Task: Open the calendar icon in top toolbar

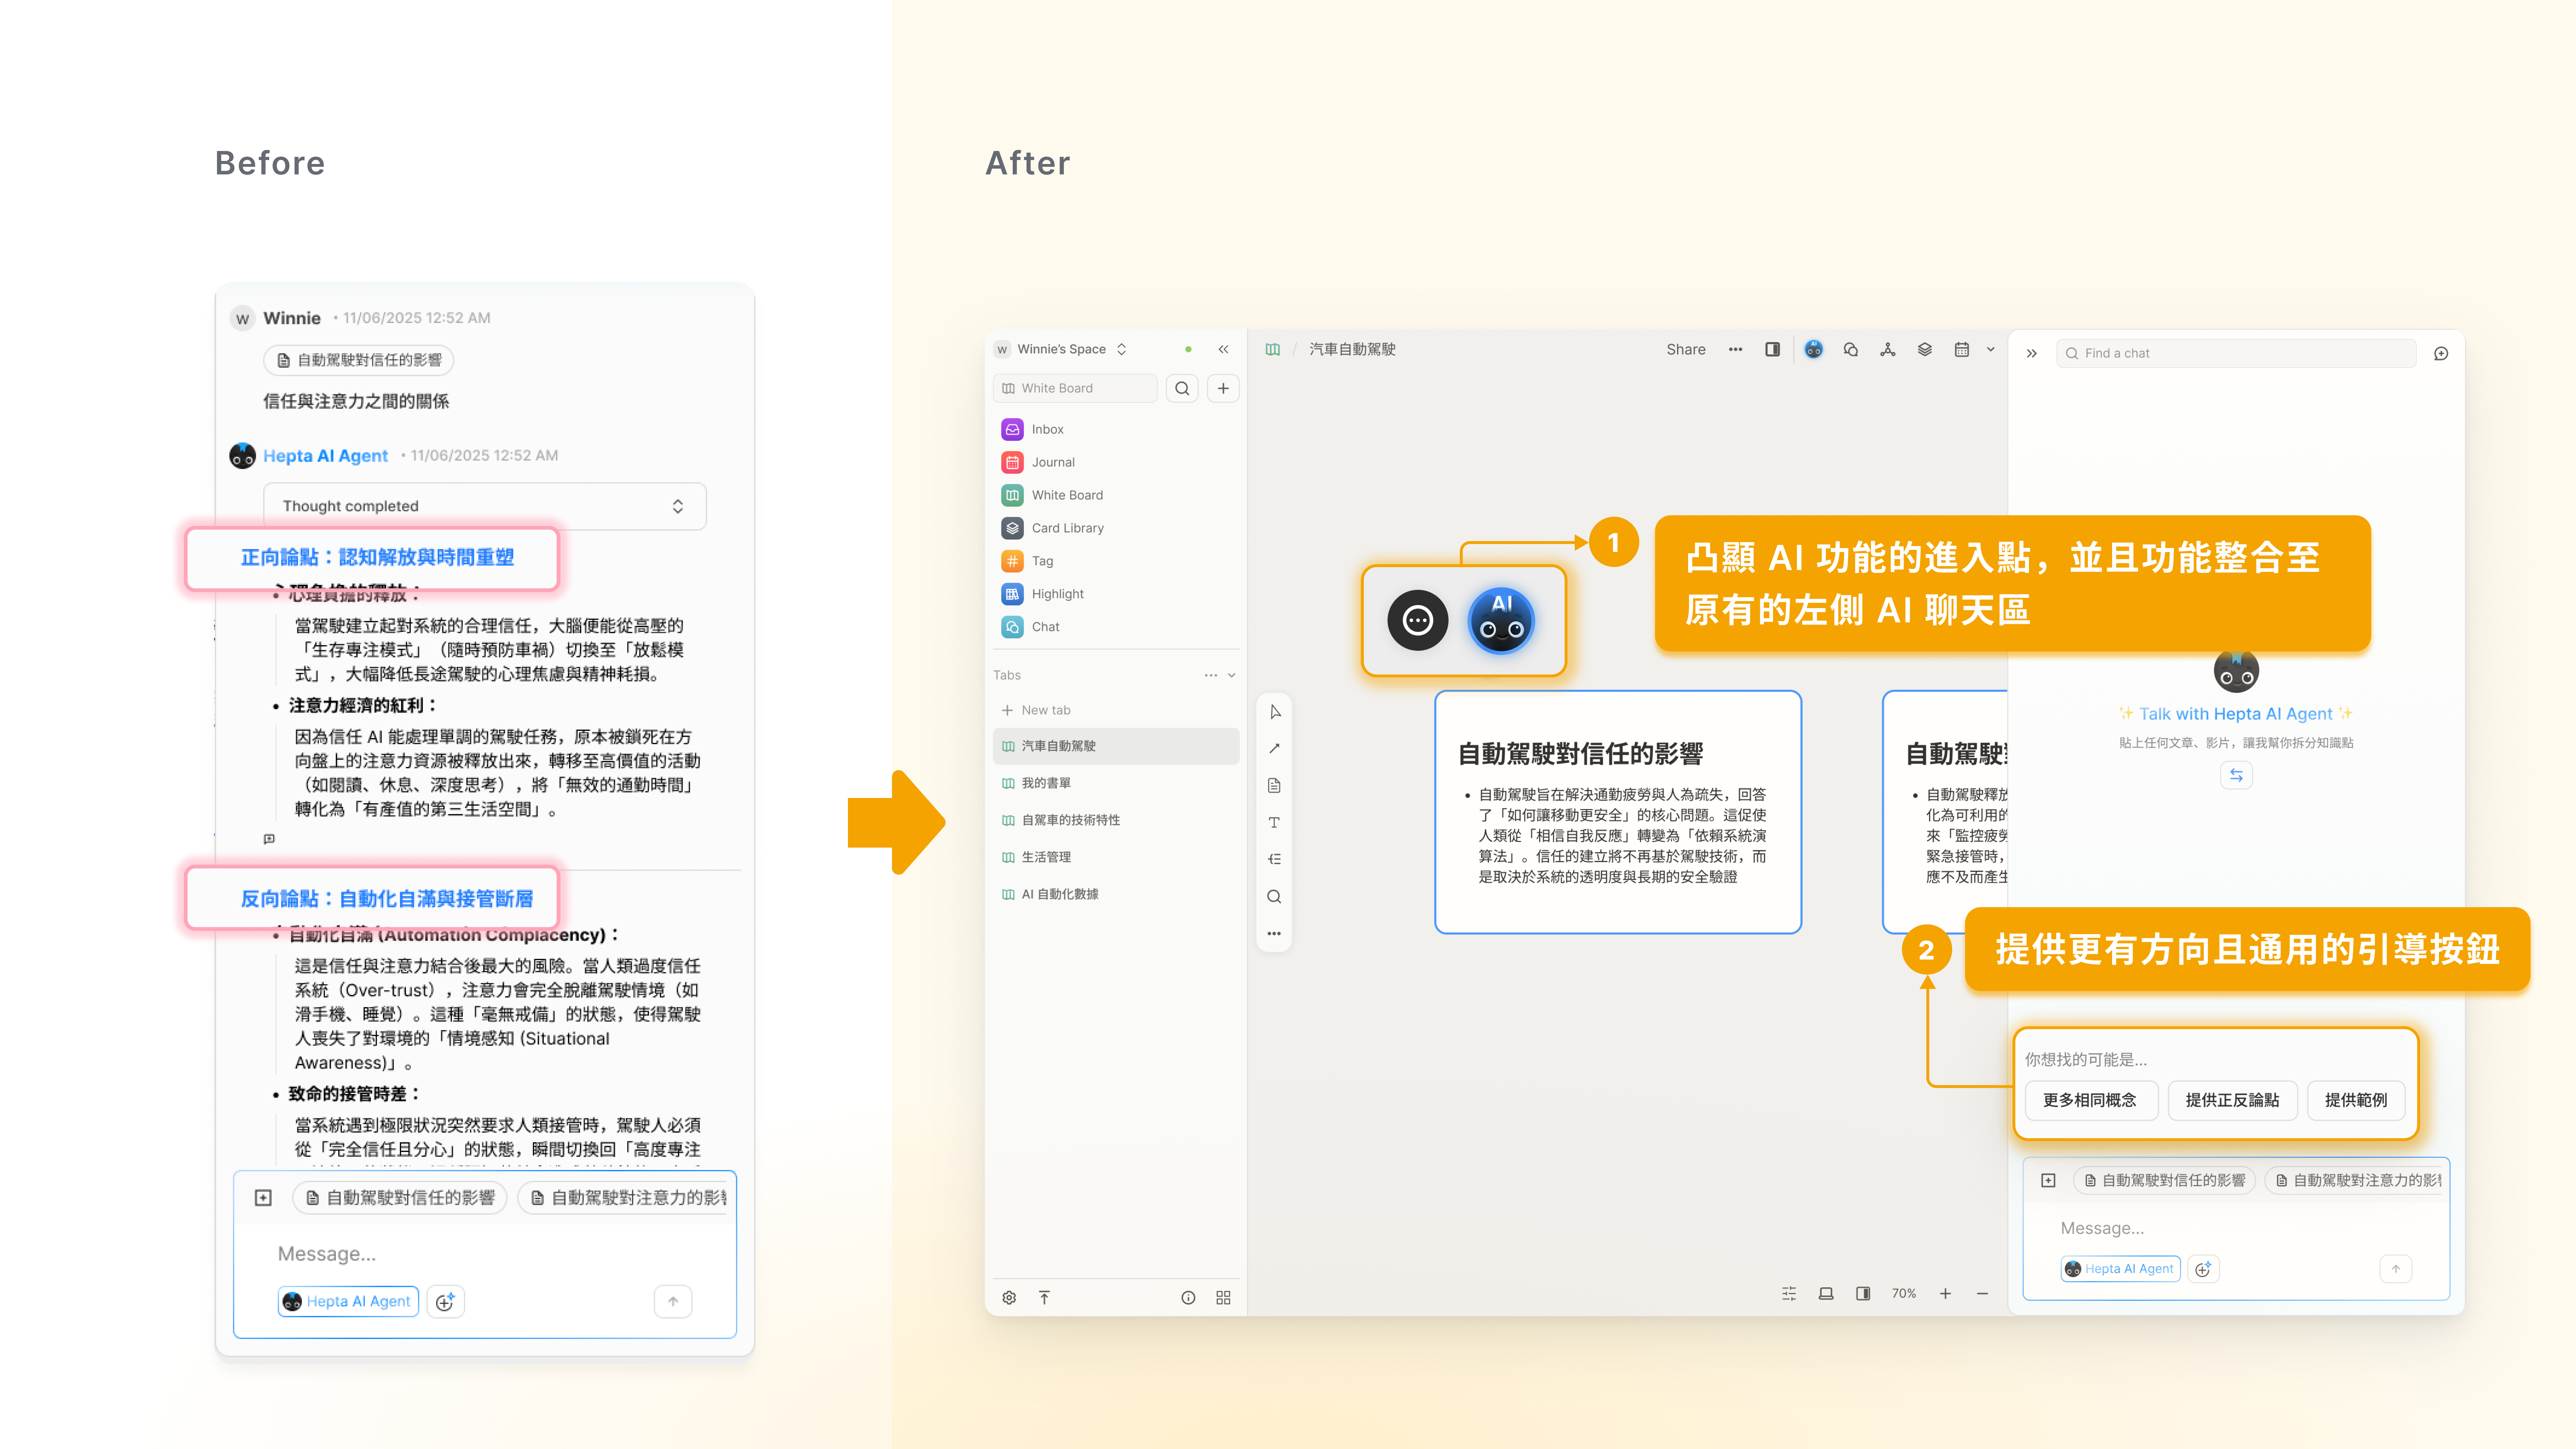Action: pos(1961,349)
